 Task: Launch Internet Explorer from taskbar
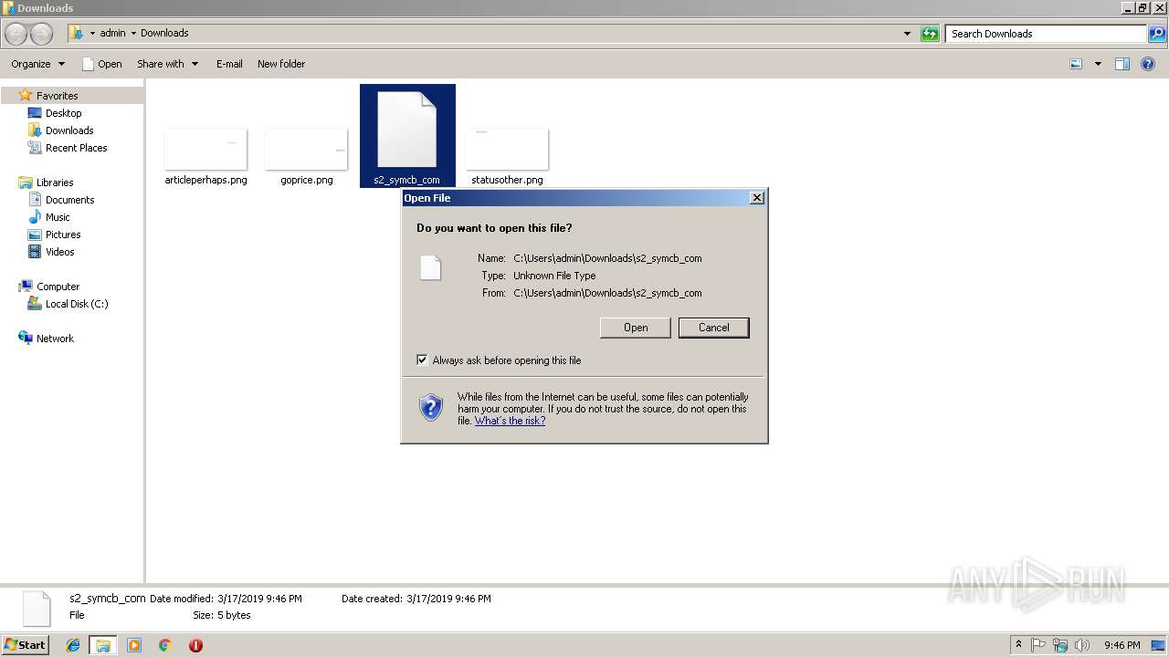point(73,645)
